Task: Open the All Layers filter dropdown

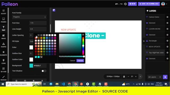Action: click(155, 77)
